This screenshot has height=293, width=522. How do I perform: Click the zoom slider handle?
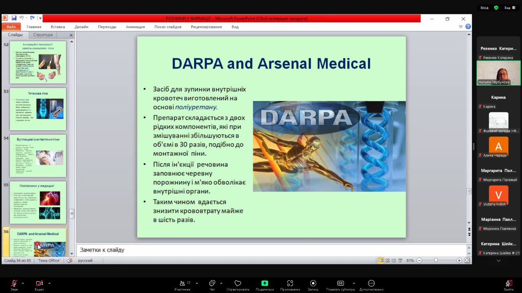point(436,260)
